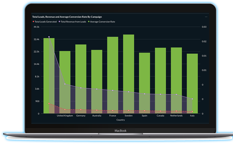This screenshot has height=144, width=233.
Task: Toggle the Total Revenue from Leads legend series
Action: (73, 22)
